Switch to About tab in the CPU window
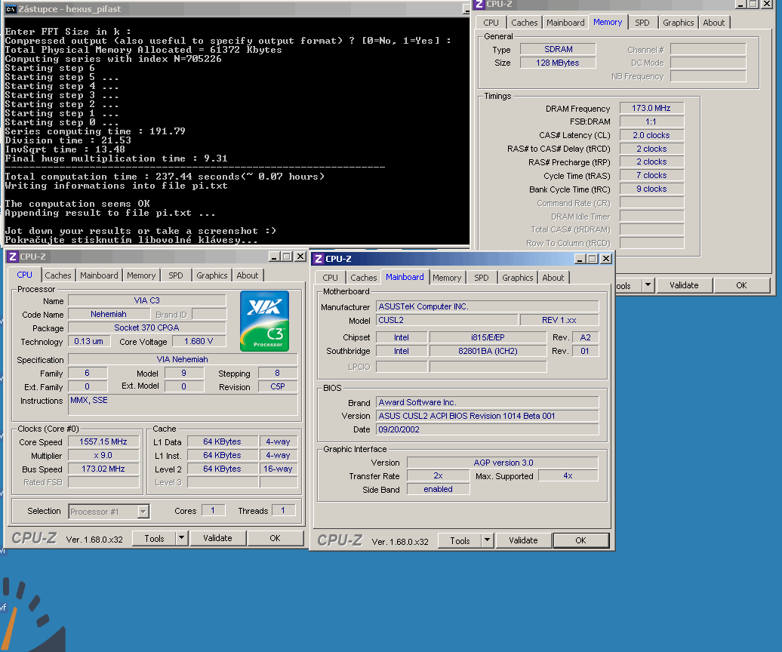The image size is (782, 652). (x=248, y=275)
